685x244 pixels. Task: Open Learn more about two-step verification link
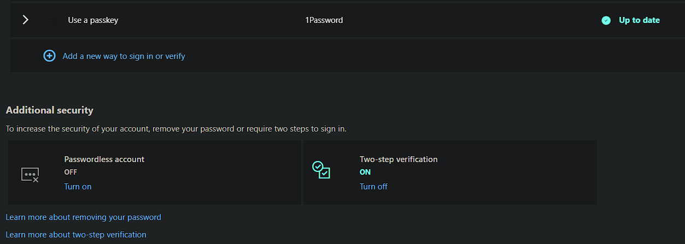[x=76, y=235]
